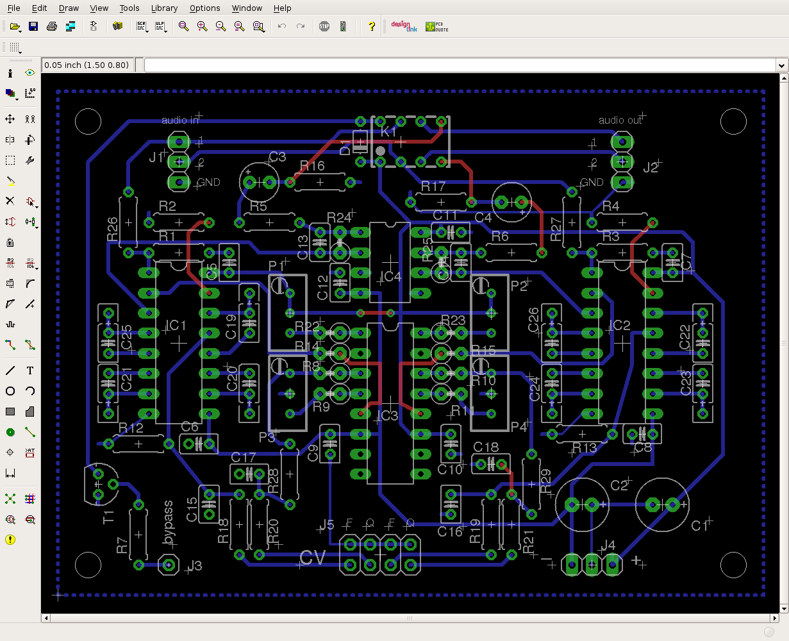Open the Design Rule Check warning icon

tap(10, 540)
